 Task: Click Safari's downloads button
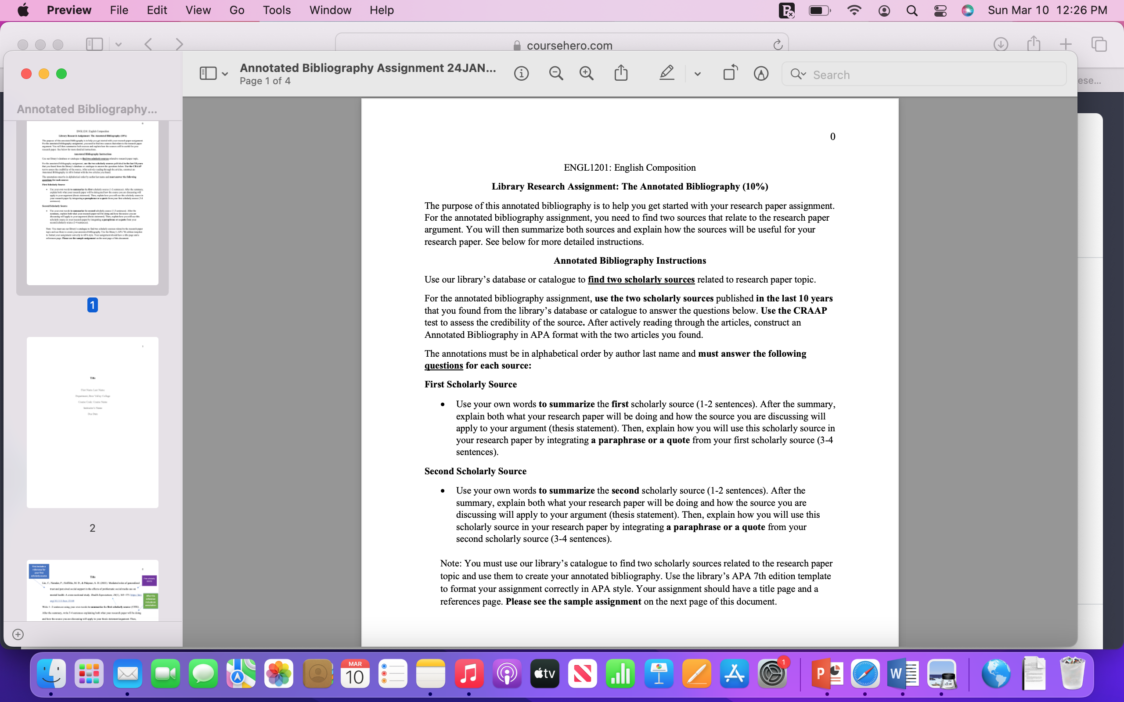pos(1002,44)
